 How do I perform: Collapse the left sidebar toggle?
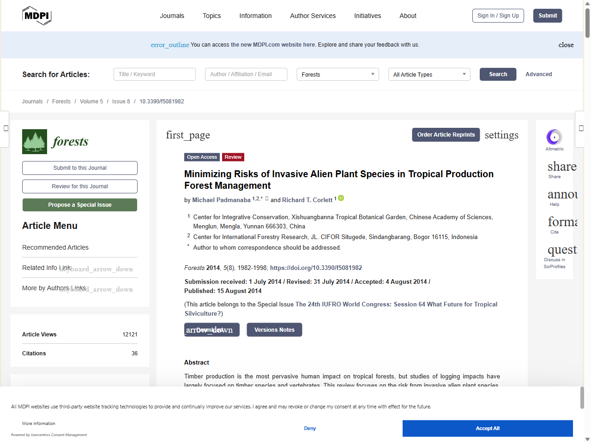coord(6,128)
